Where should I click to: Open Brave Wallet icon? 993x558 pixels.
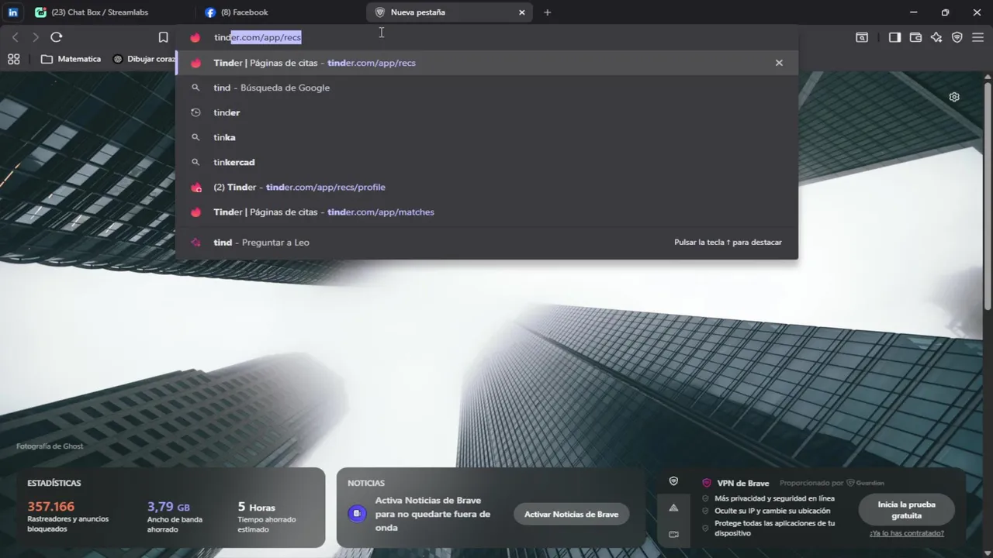(x=915, y=37)
